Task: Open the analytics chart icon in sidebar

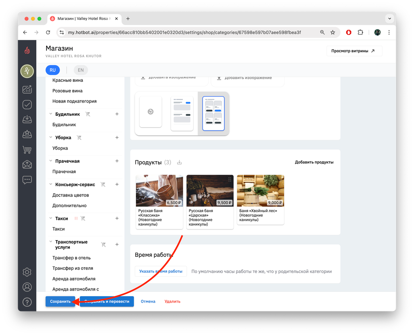Action: (27, 90)
